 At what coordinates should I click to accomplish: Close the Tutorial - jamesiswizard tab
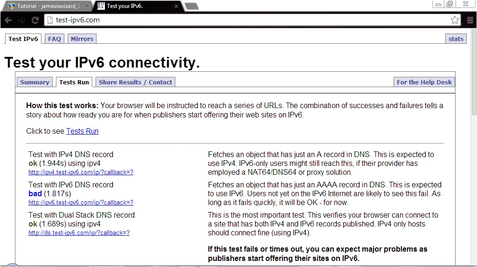[x=86, y=6]
